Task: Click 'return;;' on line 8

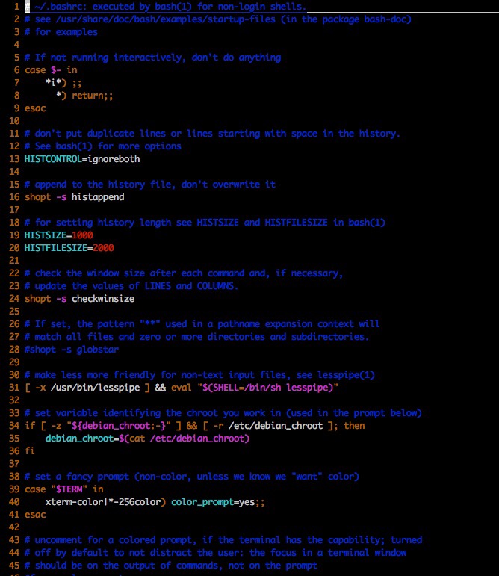Action: point(93,95)
